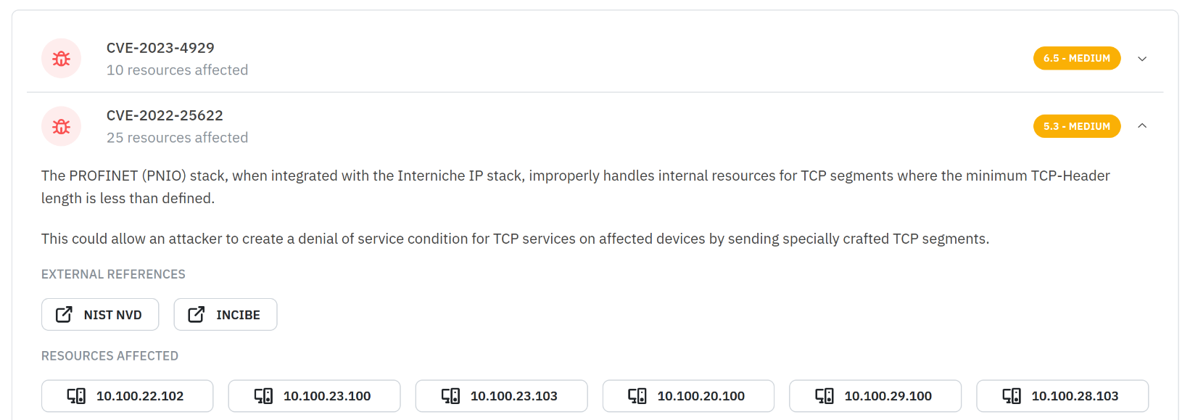Click the device icon for 10.100.23.100

pos(263,396)
